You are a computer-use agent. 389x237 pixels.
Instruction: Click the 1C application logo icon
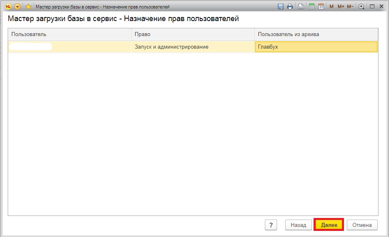[8, 6]
